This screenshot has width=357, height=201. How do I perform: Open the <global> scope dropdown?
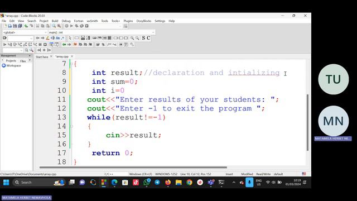[25, 32]
